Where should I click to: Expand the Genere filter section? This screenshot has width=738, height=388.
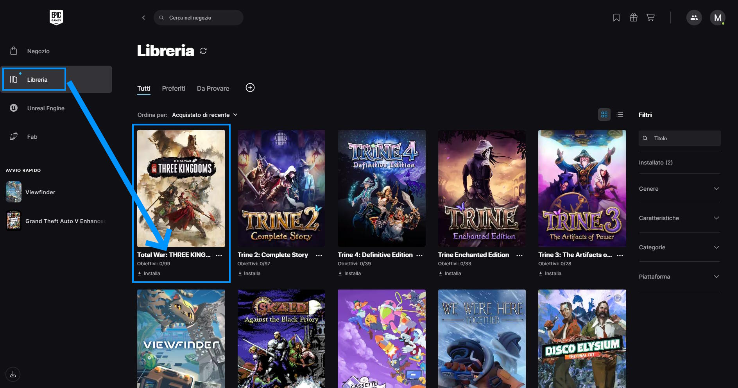point(679,189)
